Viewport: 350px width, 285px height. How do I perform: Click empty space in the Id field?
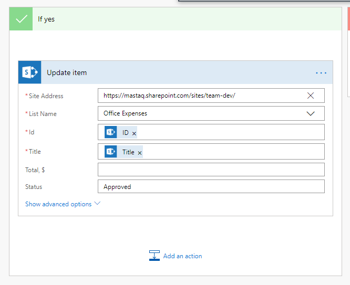coord(231,133)
